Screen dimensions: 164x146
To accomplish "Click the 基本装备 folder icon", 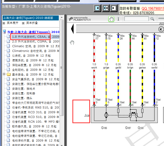I will pyautogui.click(x=9, y=74).
